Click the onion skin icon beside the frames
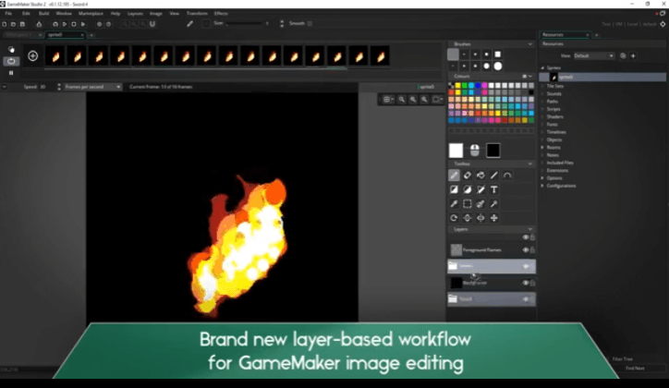669x388 pixels. 11,50
